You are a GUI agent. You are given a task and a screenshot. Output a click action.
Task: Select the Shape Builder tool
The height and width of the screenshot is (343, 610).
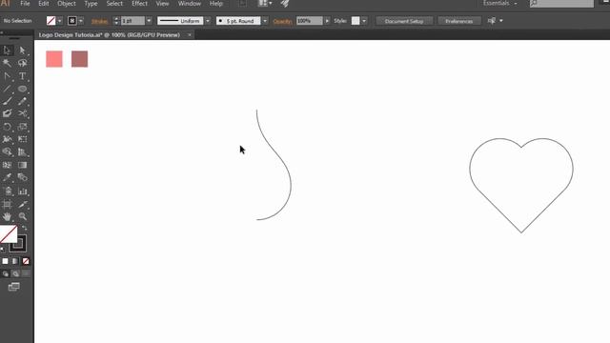pos(7,152)
